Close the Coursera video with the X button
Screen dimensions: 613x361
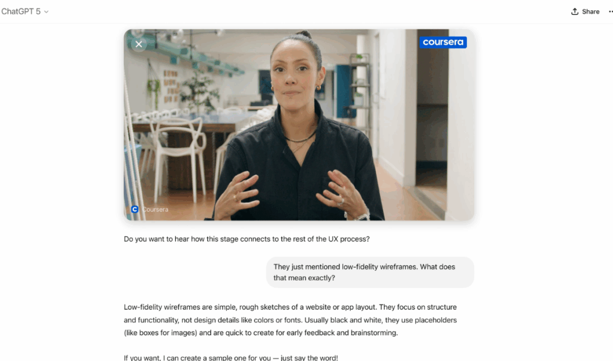pos(138,44)
